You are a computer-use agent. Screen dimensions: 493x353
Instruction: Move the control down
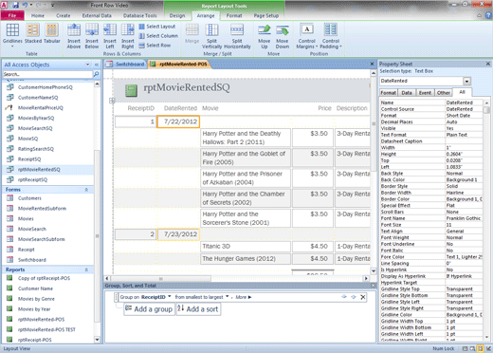283,37
